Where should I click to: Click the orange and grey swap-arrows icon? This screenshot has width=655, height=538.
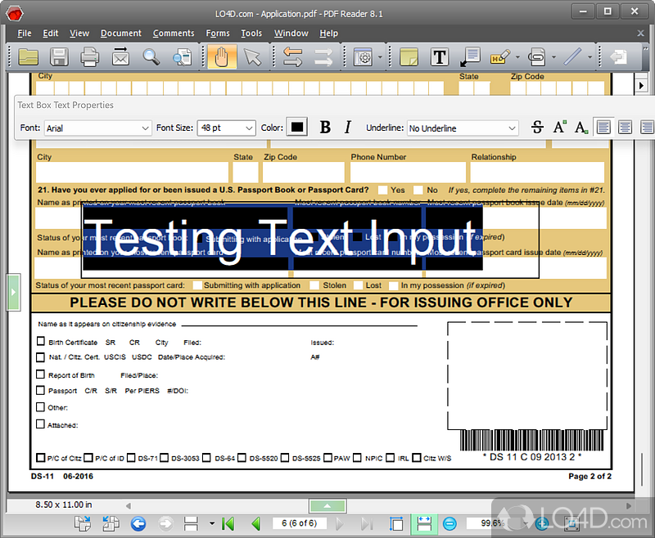[292, 56]
